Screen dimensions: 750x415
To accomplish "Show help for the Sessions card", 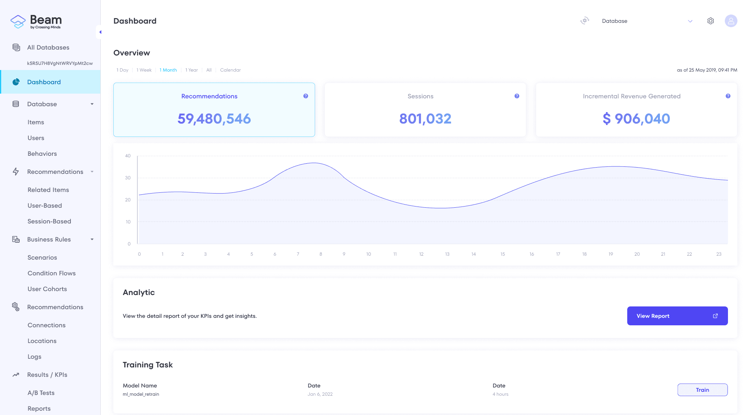I will point(517,96).
